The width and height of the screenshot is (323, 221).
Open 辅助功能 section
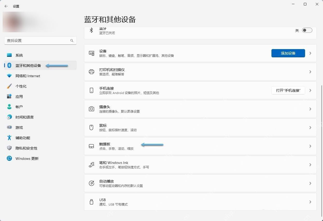coord(40,138)
